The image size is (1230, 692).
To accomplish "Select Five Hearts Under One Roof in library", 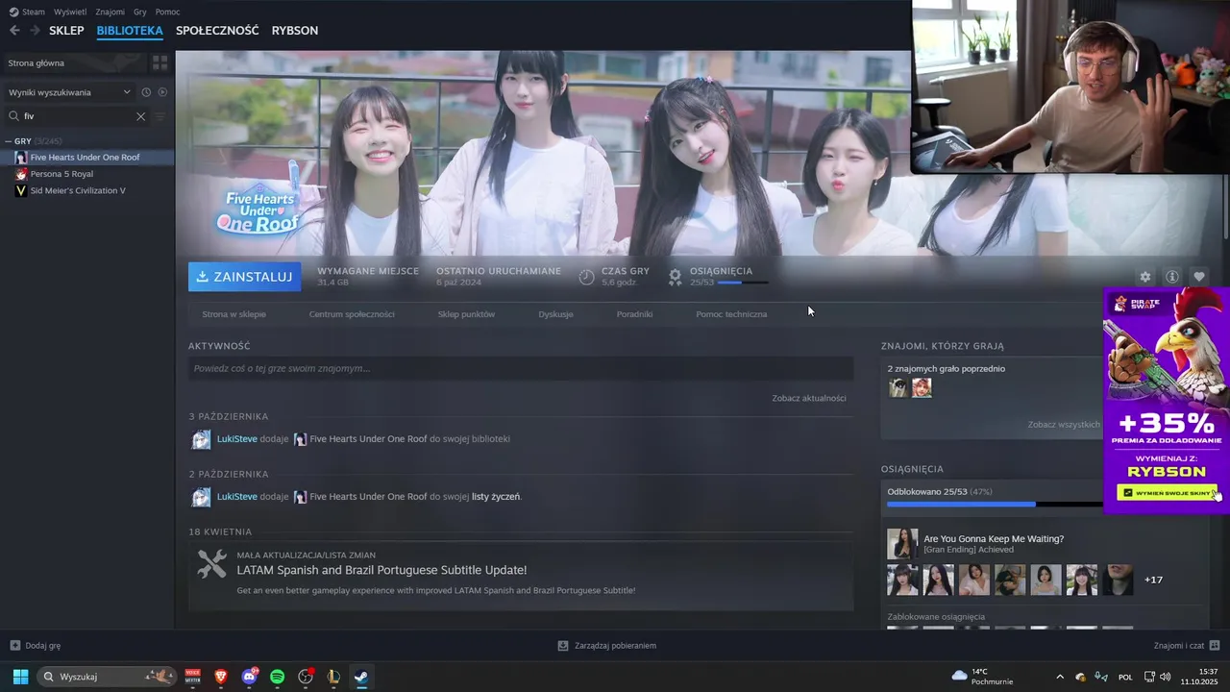I will point(86,158).
